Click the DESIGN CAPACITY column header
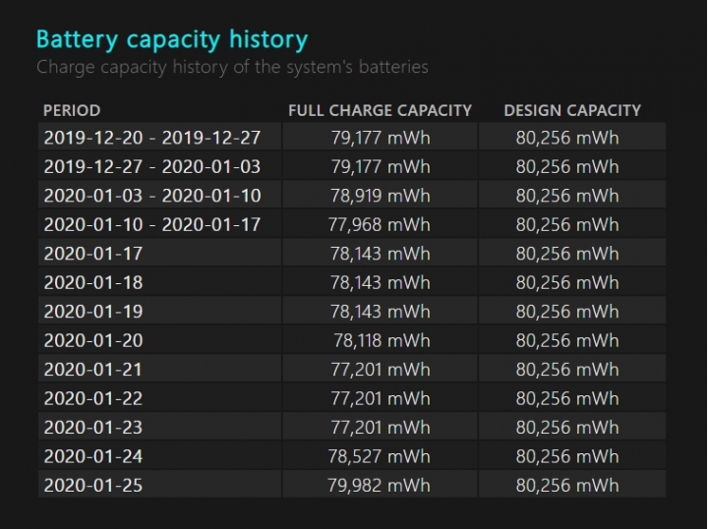The height and width of the screenshot is (529, 708). click(572, 110)
